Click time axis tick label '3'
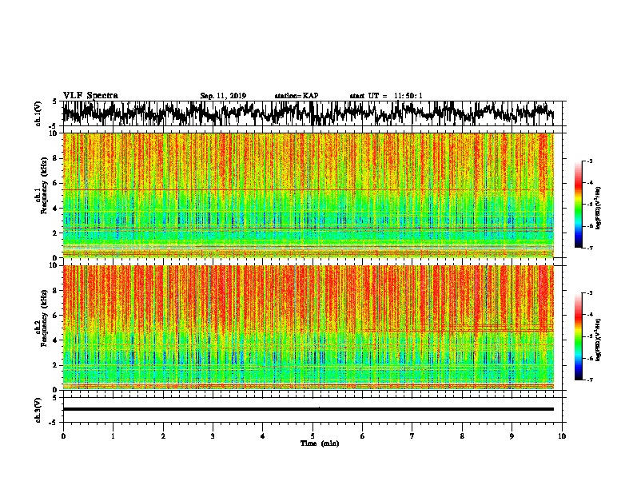The height and width of the screenshot is (489, 633). 213,436
